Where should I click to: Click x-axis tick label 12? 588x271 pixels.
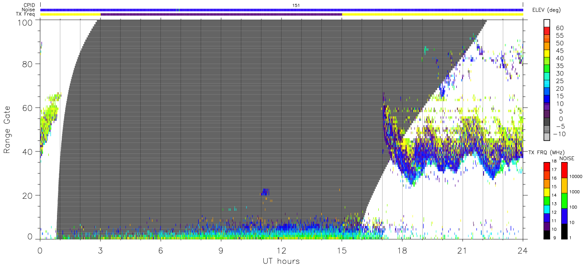[x=281, y=250]
